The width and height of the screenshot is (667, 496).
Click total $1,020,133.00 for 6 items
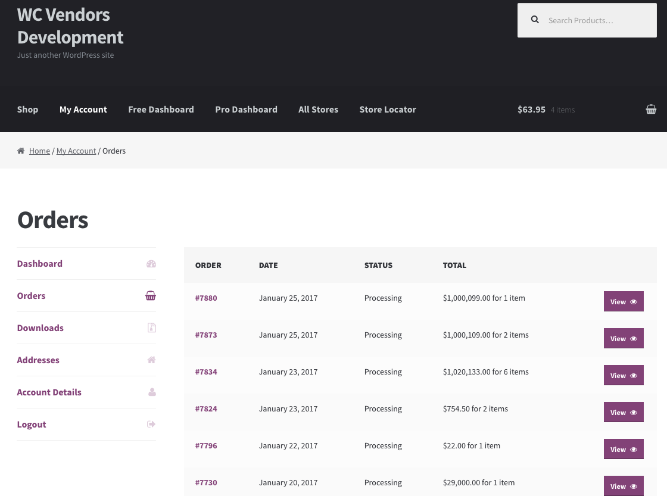486,372
